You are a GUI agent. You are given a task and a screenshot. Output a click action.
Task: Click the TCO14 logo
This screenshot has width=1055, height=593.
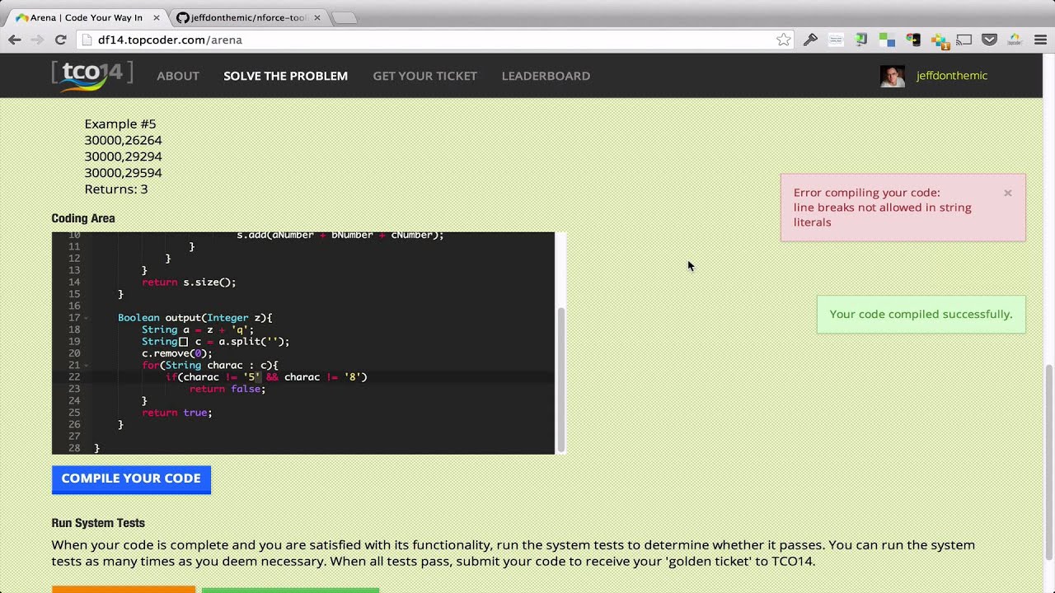[92, 75]
